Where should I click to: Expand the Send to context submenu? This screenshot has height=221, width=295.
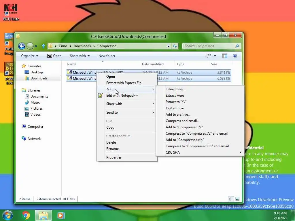point(127,113)
